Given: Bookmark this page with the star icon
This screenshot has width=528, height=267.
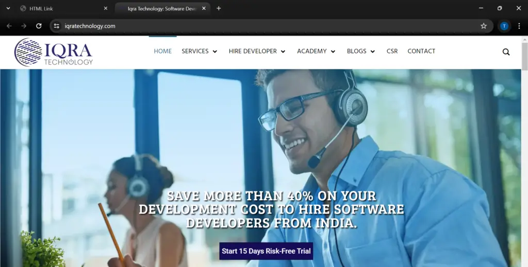Looking at the screenshot, I should click(x=484, y=26).
